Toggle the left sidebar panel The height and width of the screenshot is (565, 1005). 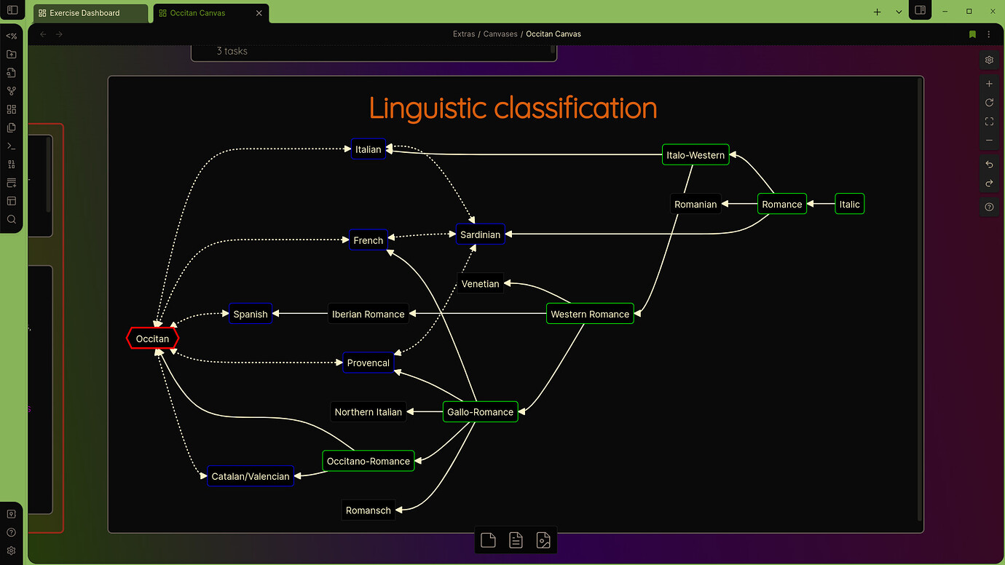pyautogui.click(x=12, y=11)
